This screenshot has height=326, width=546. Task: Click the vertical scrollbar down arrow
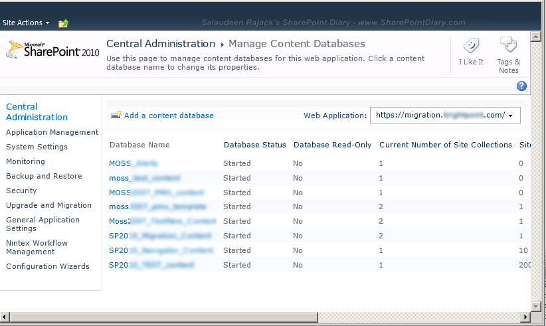pos(535,306)
